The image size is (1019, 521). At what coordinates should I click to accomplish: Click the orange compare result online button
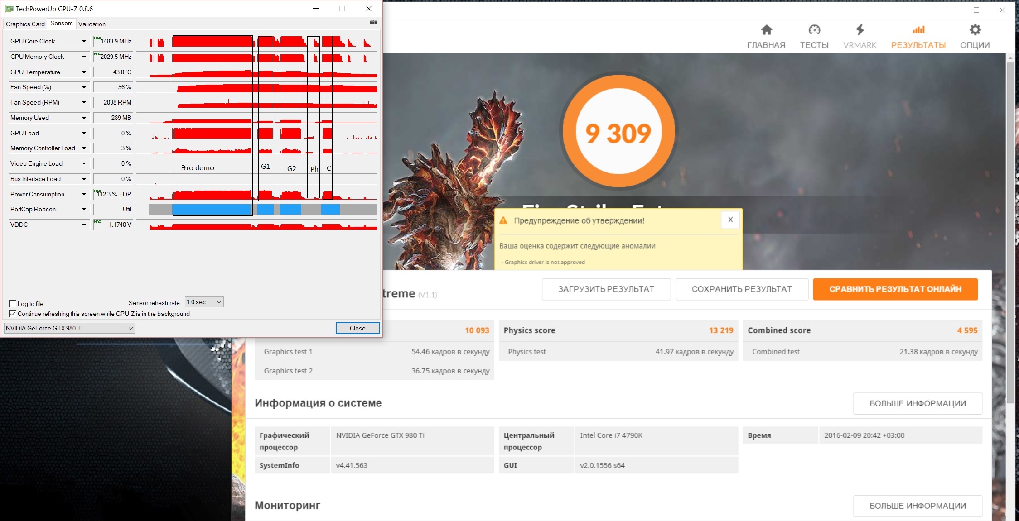click(x=895, y=289)
